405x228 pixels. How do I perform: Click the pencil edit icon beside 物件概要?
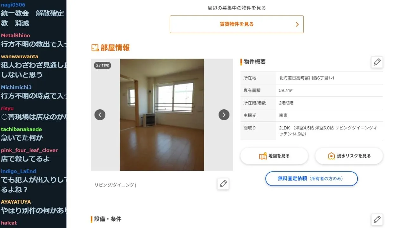coord(377,62)
